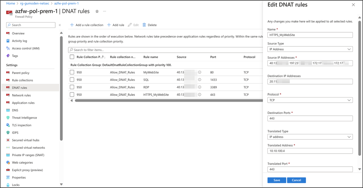The width and height of the screenshot is (363, 188).
Task: Click the Explicit proxy (preview) icon
Action: click(x=8, y=170)
